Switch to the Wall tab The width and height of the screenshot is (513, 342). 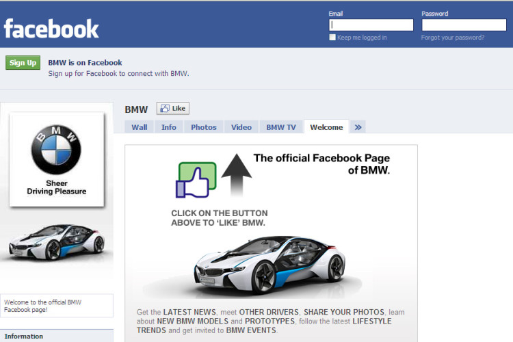[140, 127]
